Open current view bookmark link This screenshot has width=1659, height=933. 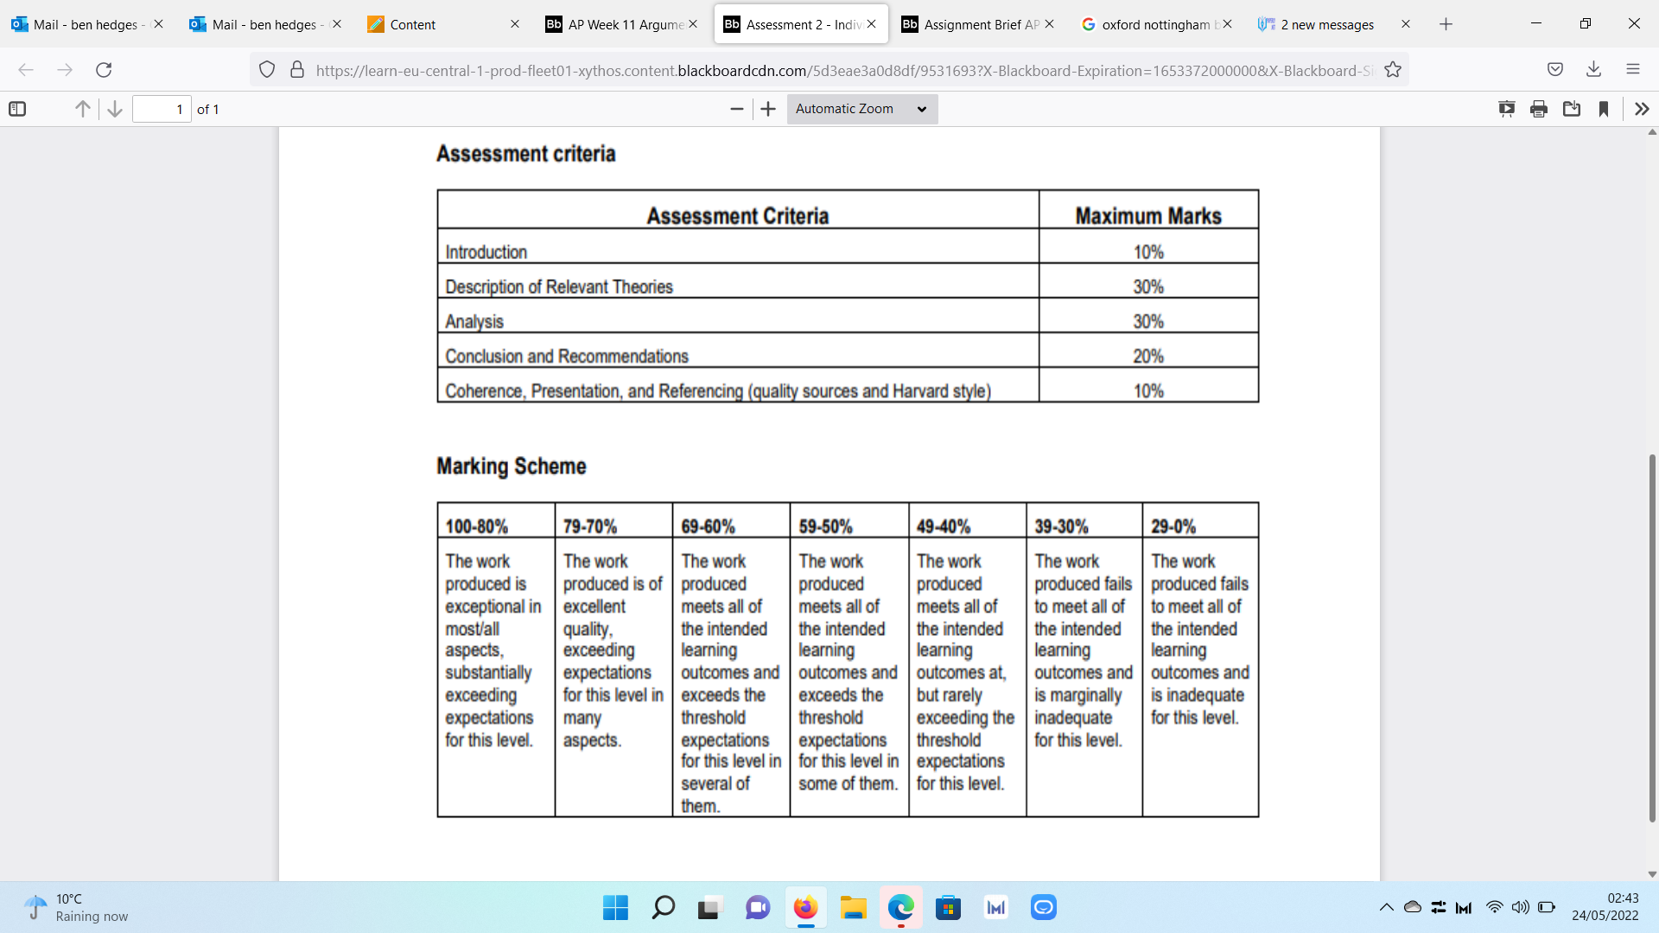click(x=1604, y=109)
